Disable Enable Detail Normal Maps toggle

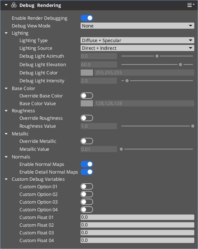click(x=87, y=172)
